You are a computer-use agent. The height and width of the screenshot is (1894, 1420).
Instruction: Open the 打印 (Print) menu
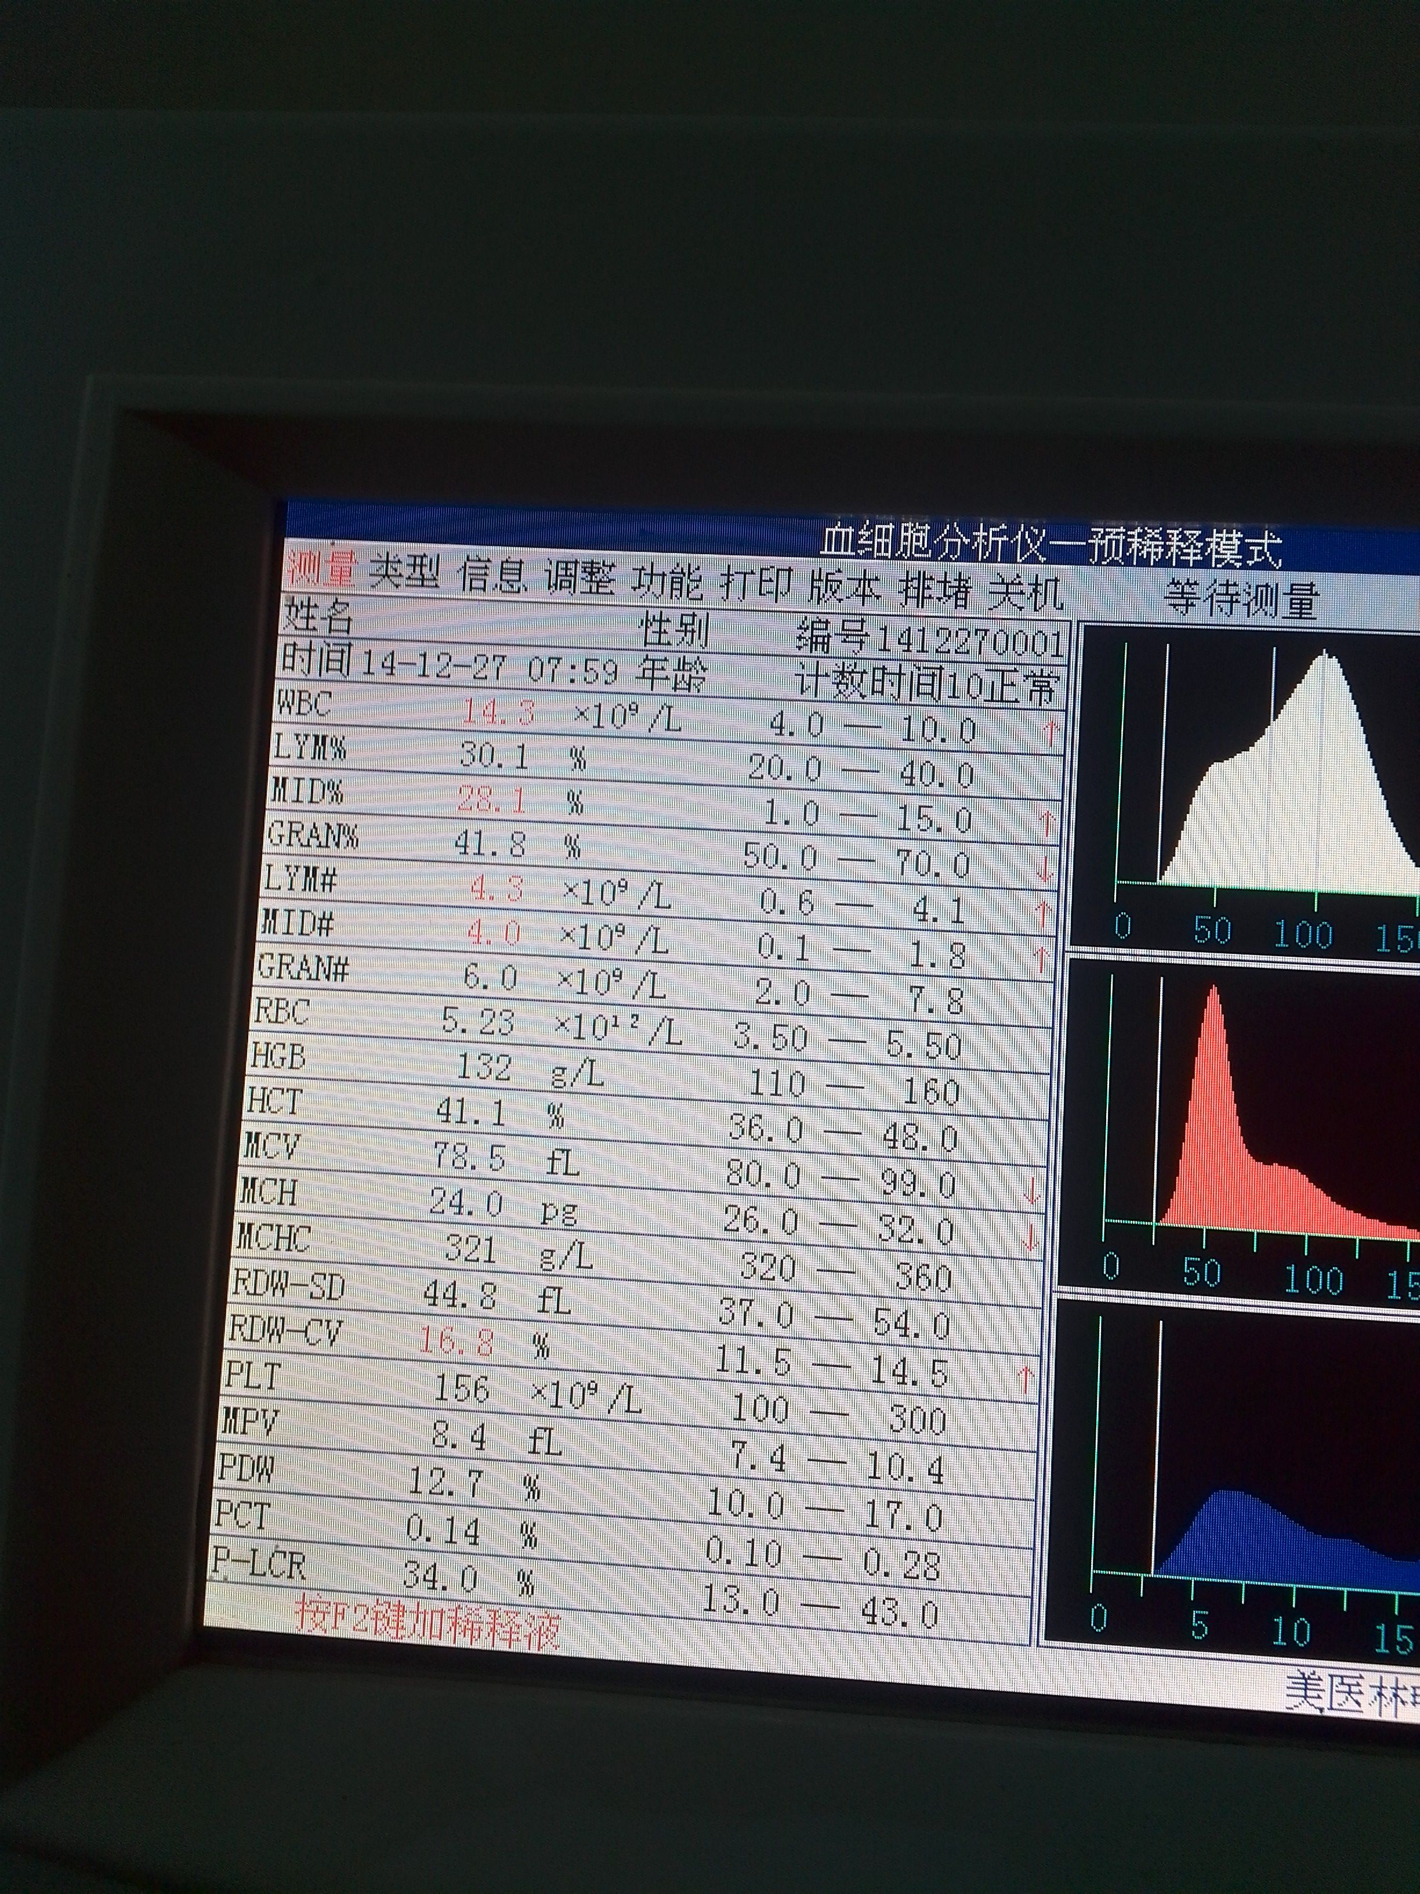[x=756, y=585]
